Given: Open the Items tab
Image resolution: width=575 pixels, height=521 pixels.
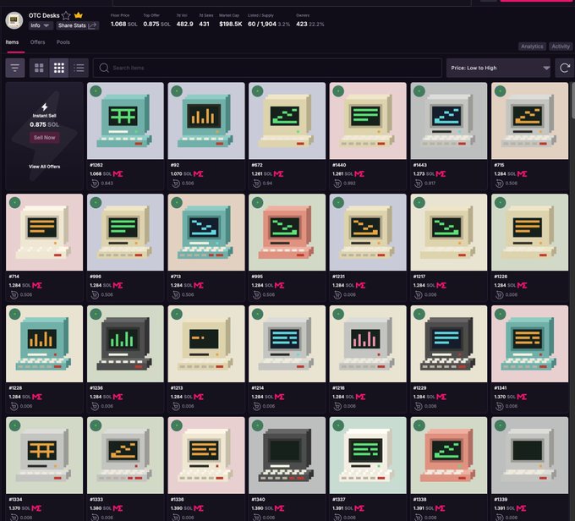Looking at the screenshot, I should pyautogui.click(x=12, y=42).
